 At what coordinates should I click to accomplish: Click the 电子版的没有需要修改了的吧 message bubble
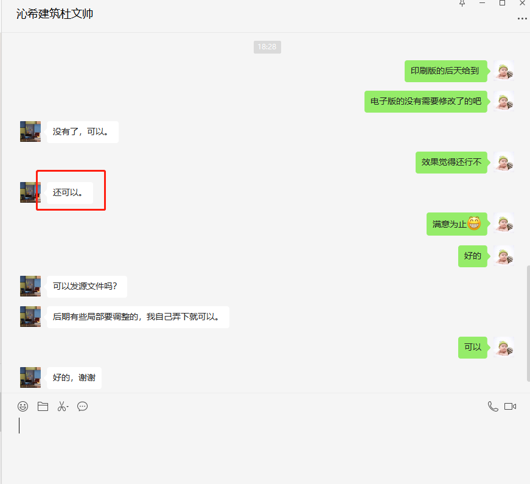[426, 101]
